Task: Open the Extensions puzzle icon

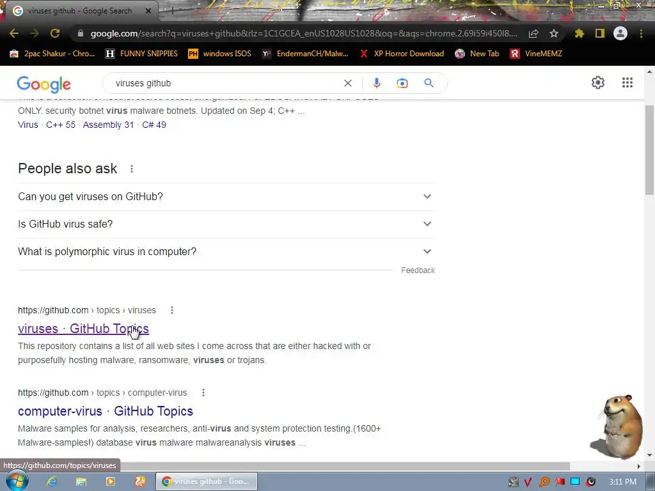Action: [579, 33]
